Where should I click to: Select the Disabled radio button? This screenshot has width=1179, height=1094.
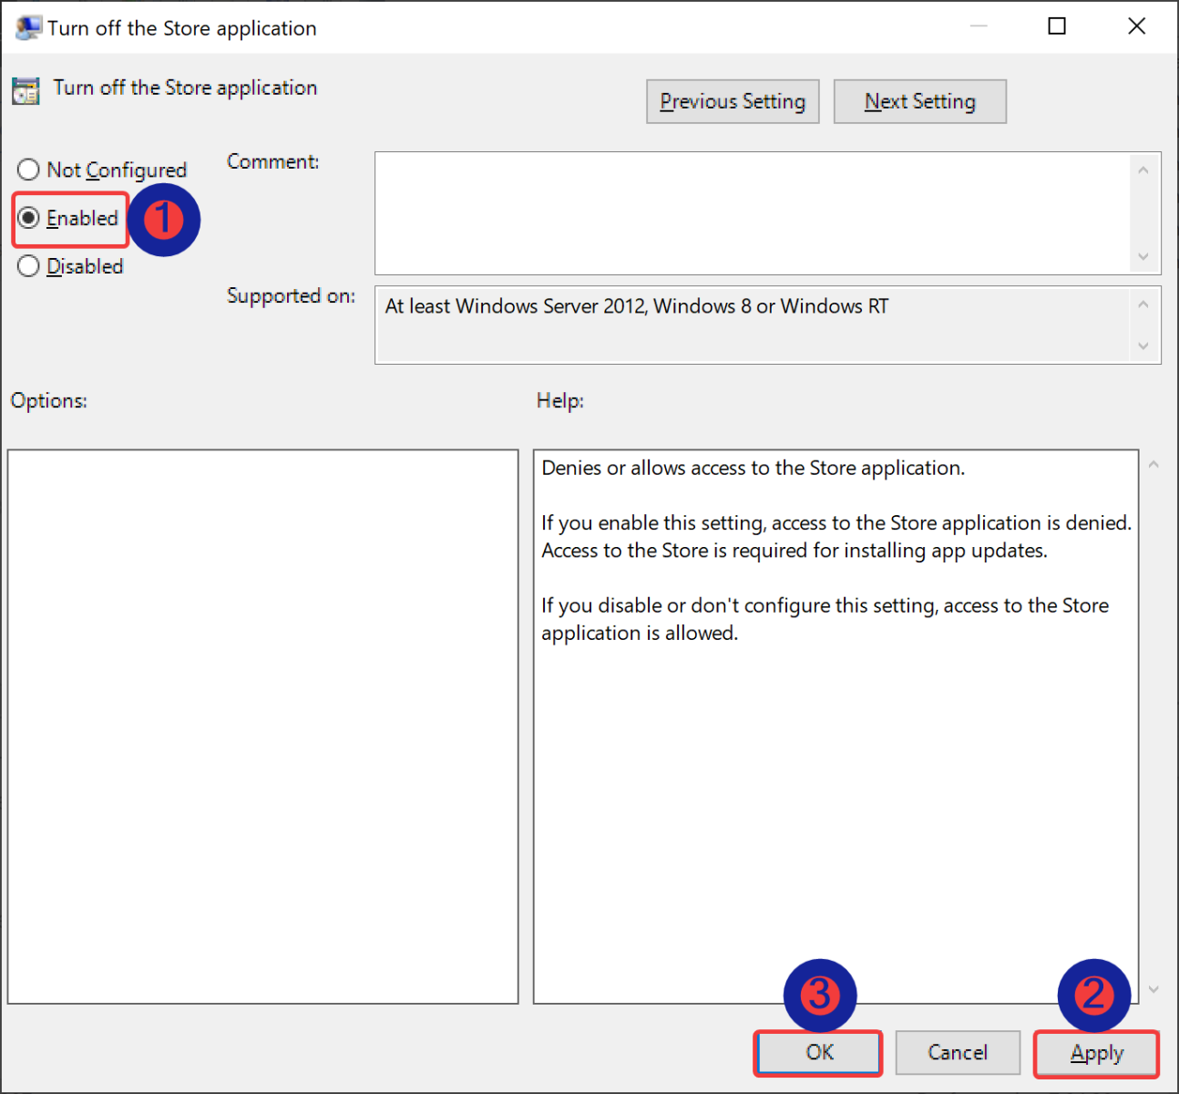(29, 266)
